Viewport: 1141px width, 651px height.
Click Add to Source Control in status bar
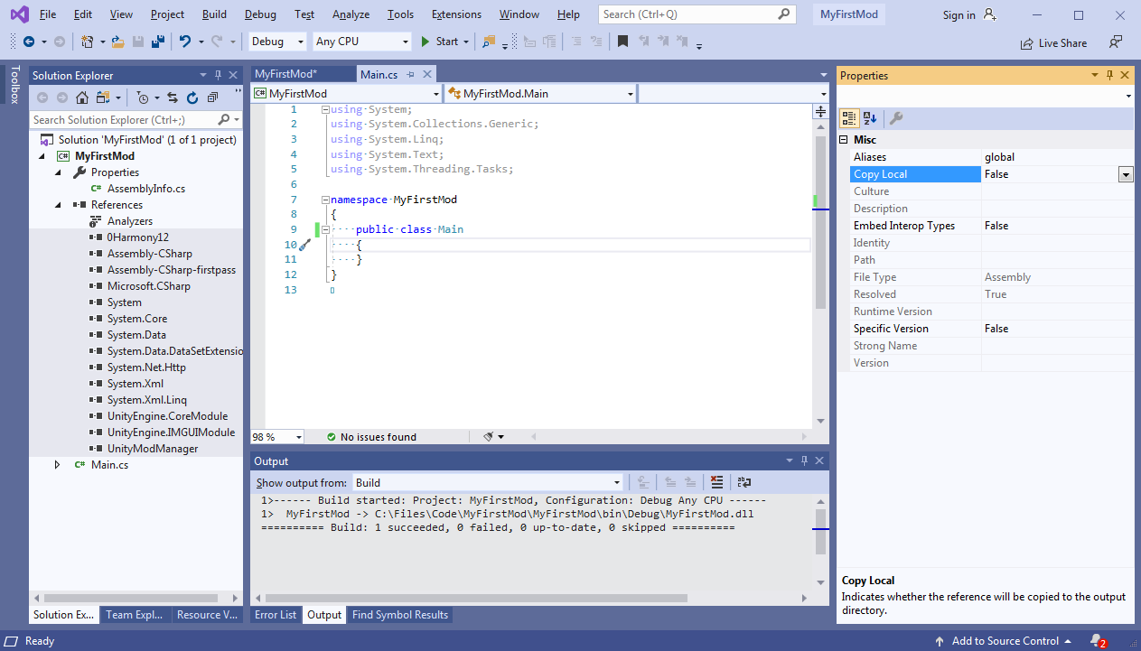(x=1005, y=641)
